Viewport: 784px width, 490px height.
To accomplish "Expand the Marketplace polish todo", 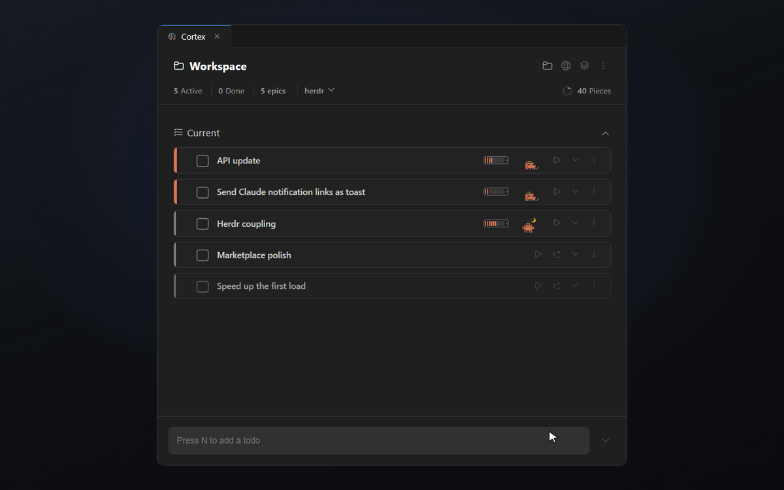I will point(575,254).
